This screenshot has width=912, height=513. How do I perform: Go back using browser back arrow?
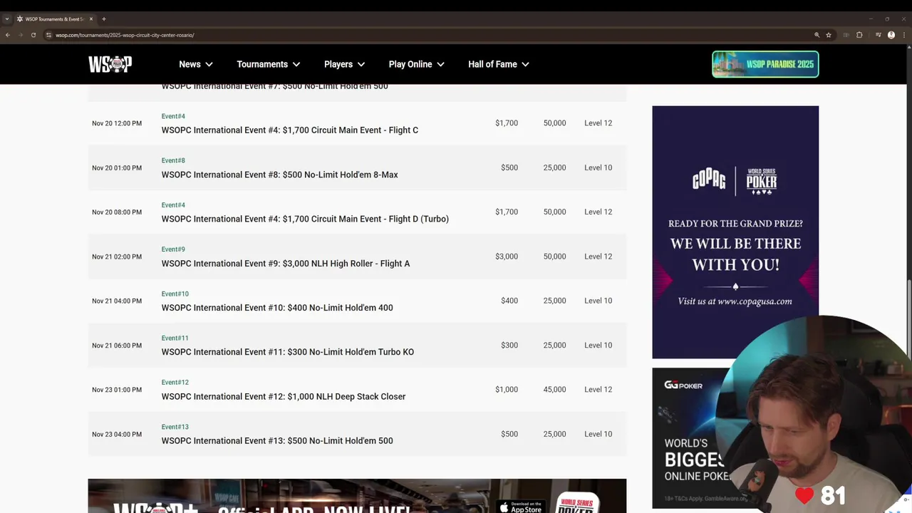[x=8, y=35]
